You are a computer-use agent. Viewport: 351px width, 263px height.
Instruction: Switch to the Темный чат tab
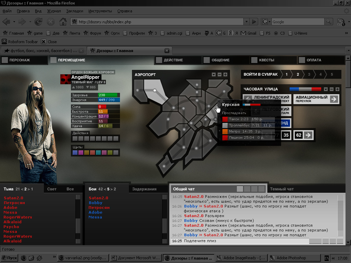(282, 189)
